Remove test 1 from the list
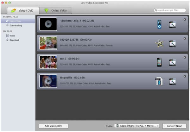The width and height of the screenshot is (190, 132). point(185,57)
